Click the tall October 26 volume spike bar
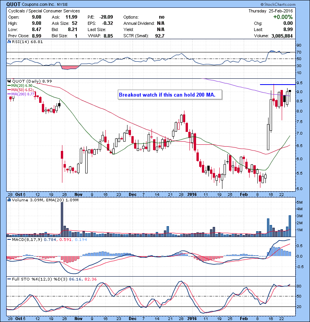The image size is (310, 322). (x=62, y=219)
